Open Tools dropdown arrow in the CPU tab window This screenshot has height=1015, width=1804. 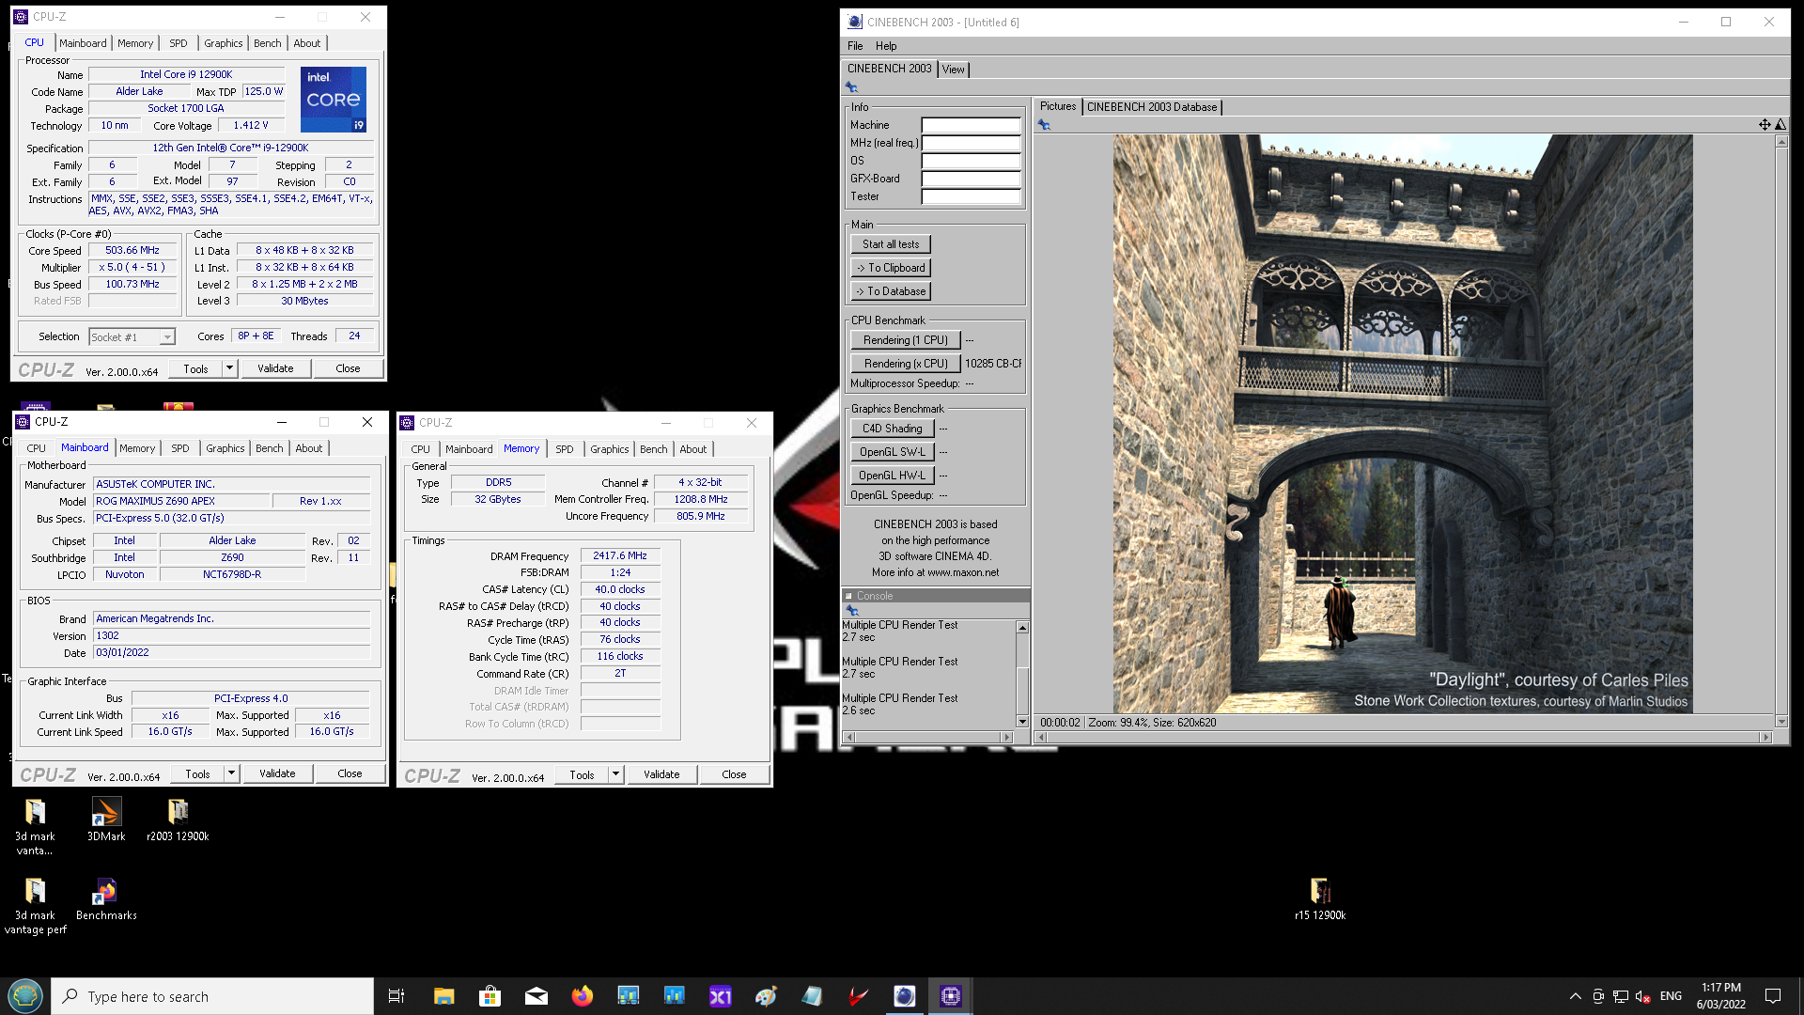point(229,368)
